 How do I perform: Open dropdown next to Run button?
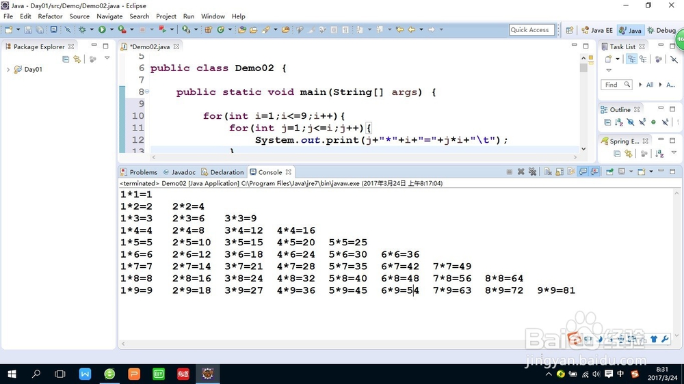[x=111, y=29]
